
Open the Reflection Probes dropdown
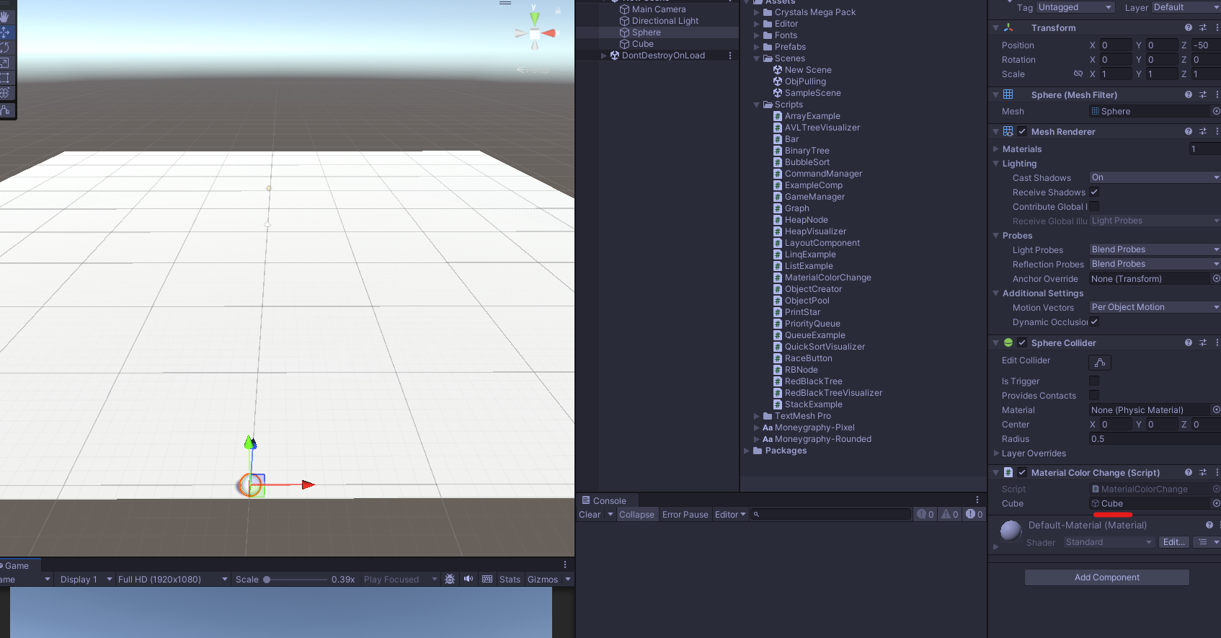(x=1155, y=264)
